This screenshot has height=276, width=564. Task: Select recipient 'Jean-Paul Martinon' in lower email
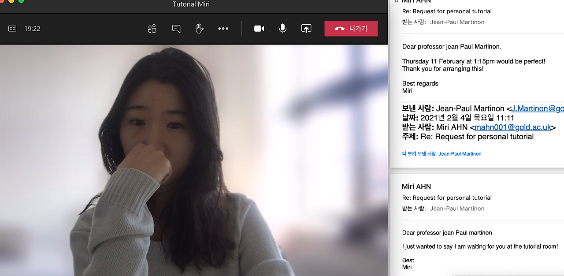point(457,209)
